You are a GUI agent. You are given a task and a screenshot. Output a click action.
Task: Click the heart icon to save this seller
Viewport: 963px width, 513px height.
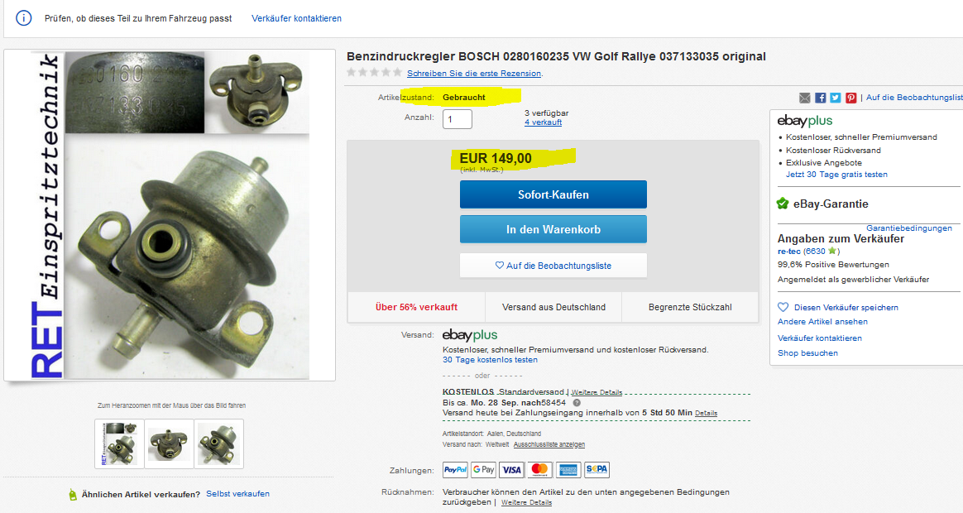coord(783,307)
